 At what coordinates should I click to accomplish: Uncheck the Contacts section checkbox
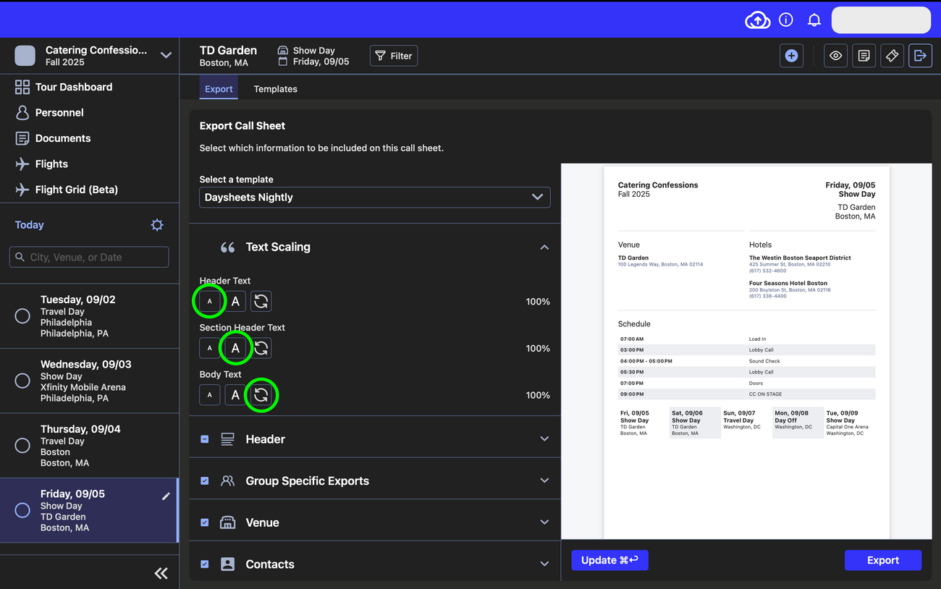click(x=205, y=564)
